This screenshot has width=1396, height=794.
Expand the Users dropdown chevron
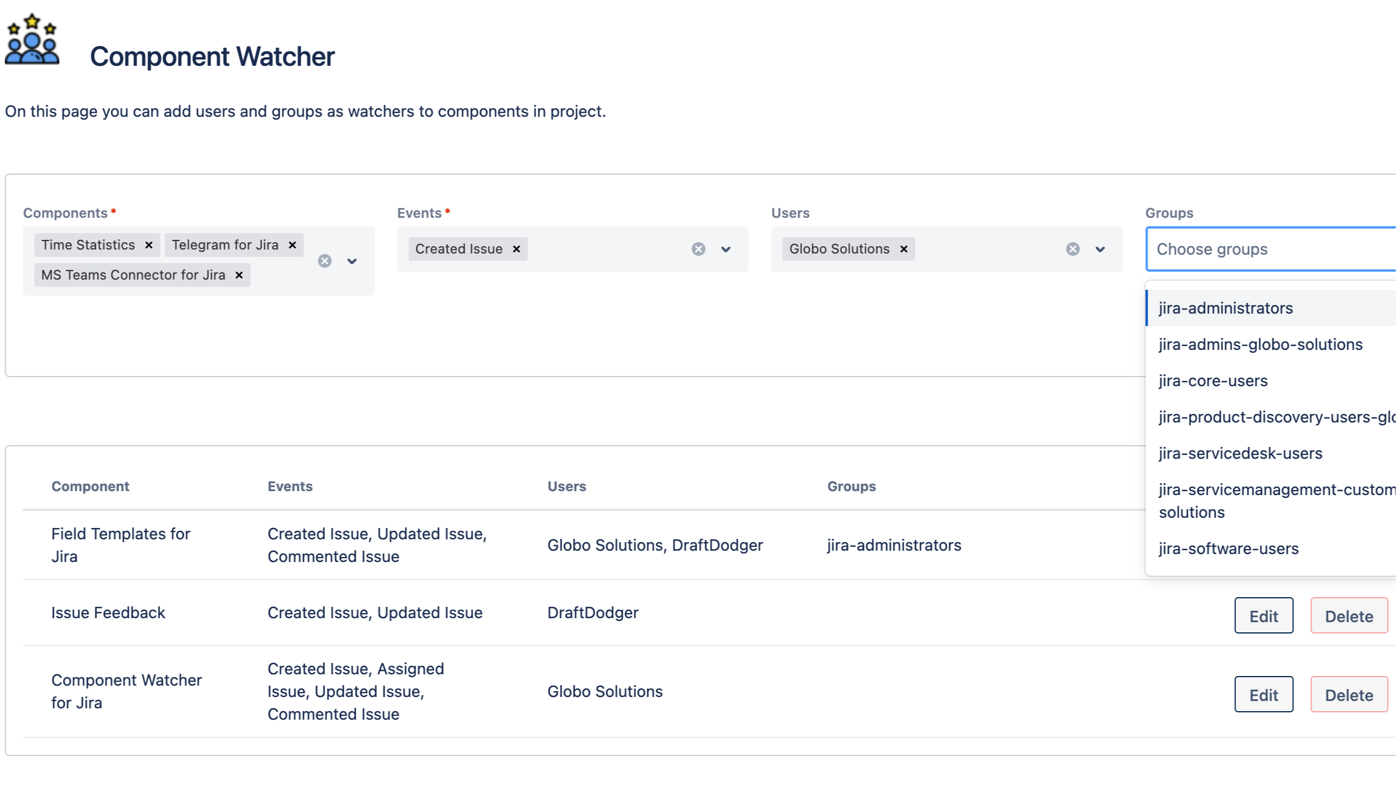click(1100, 249)
